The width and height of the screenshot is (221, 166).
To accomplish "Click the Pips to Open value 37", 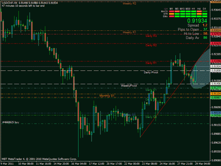I will 205,29.
